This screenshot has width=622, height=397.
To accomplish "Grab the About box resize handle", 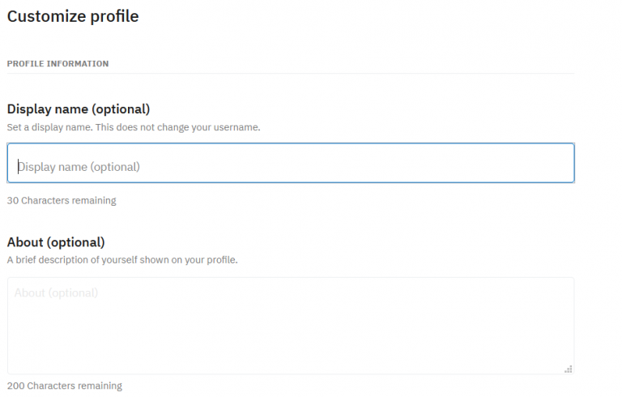I will (568, 369).
